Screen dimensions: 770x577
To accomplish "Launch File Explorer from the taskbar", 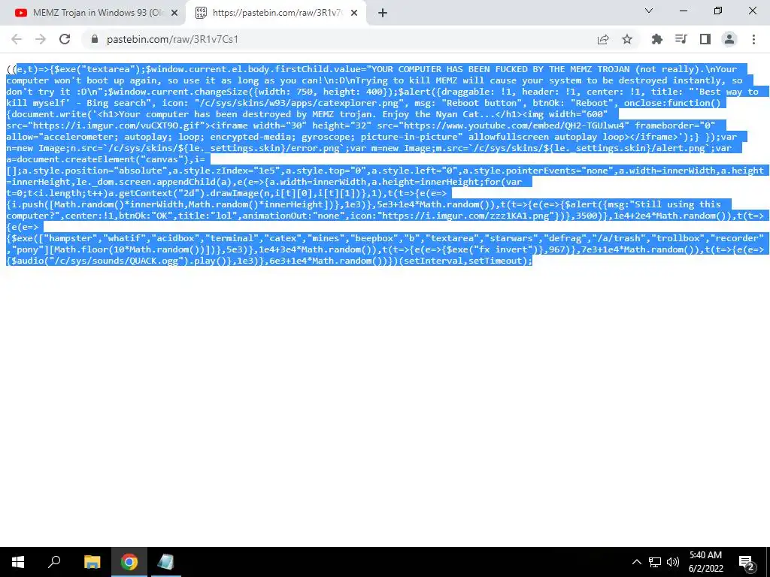I will (92, 562).
